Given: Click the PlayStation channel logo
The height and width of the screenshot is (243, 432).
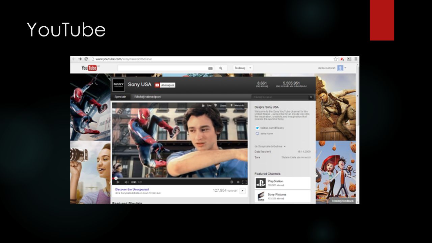Looking at the screenshot, I should pos(260,183).
